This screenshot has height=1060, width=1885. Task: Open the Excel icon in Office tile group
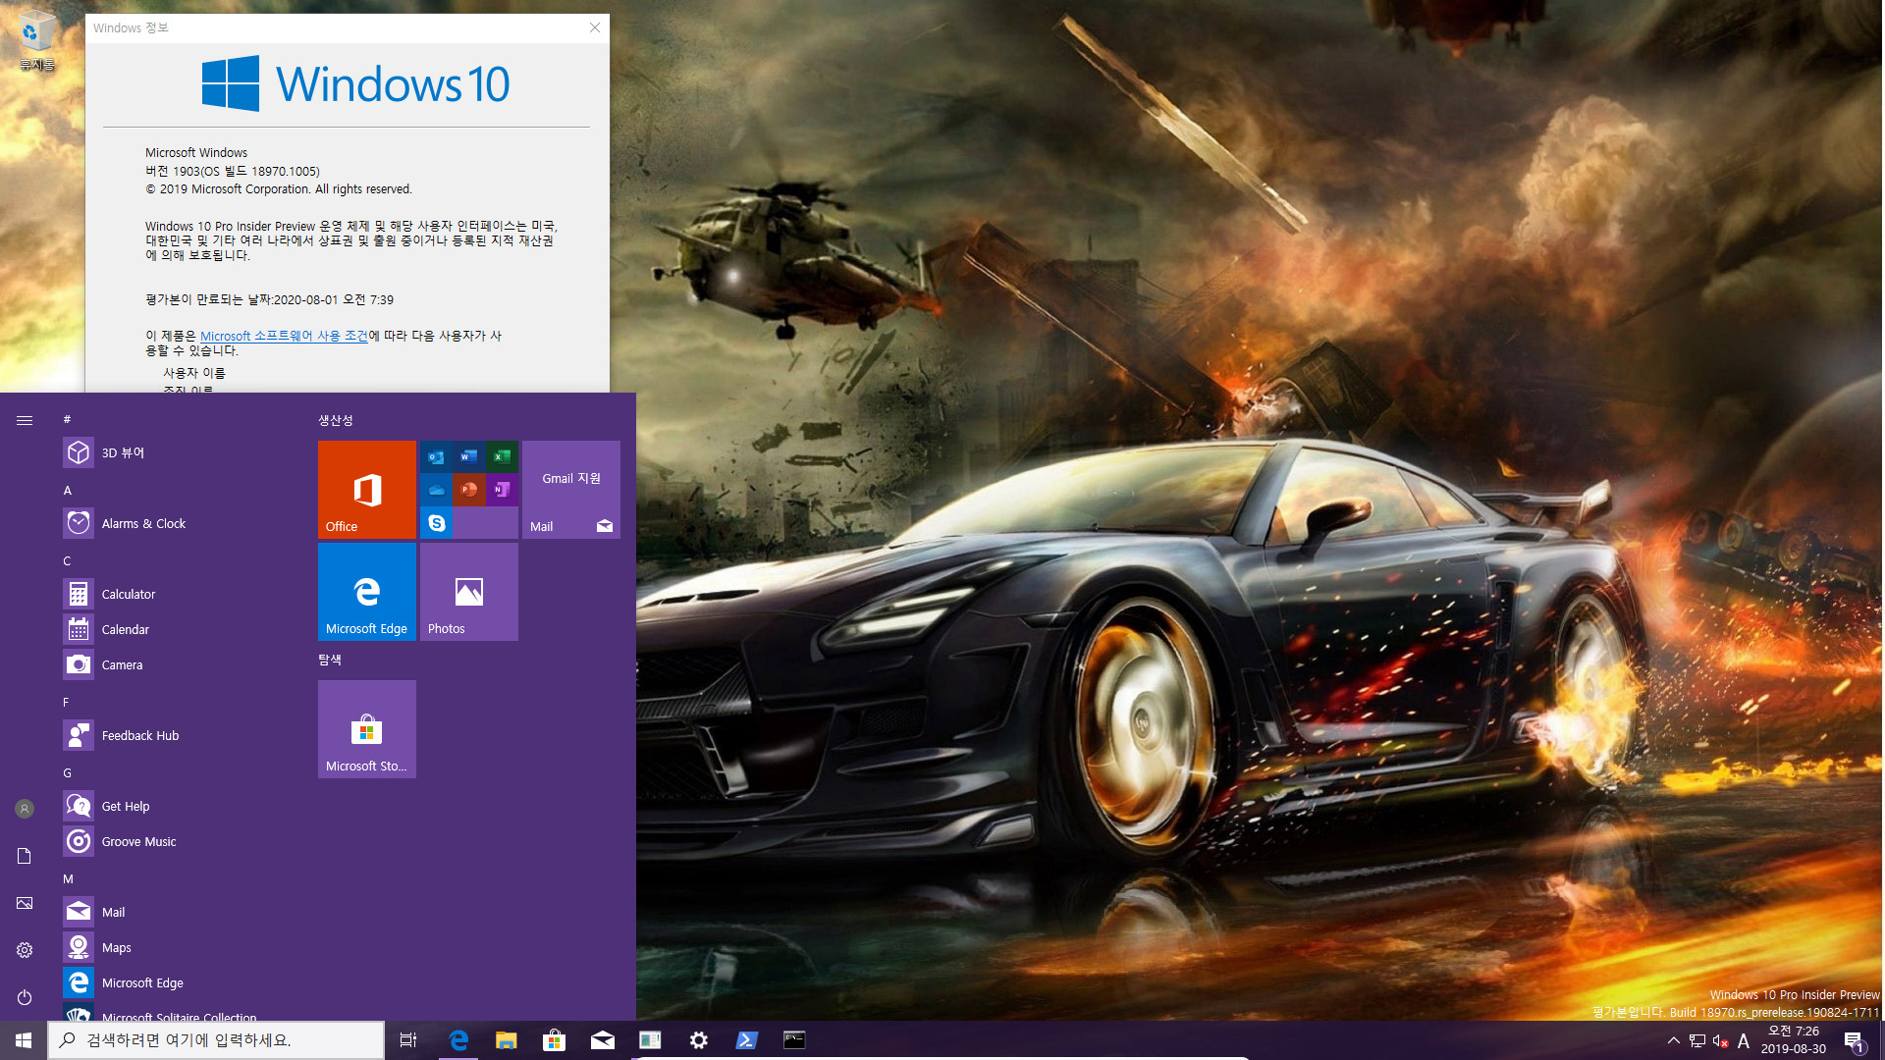point(502,456)
